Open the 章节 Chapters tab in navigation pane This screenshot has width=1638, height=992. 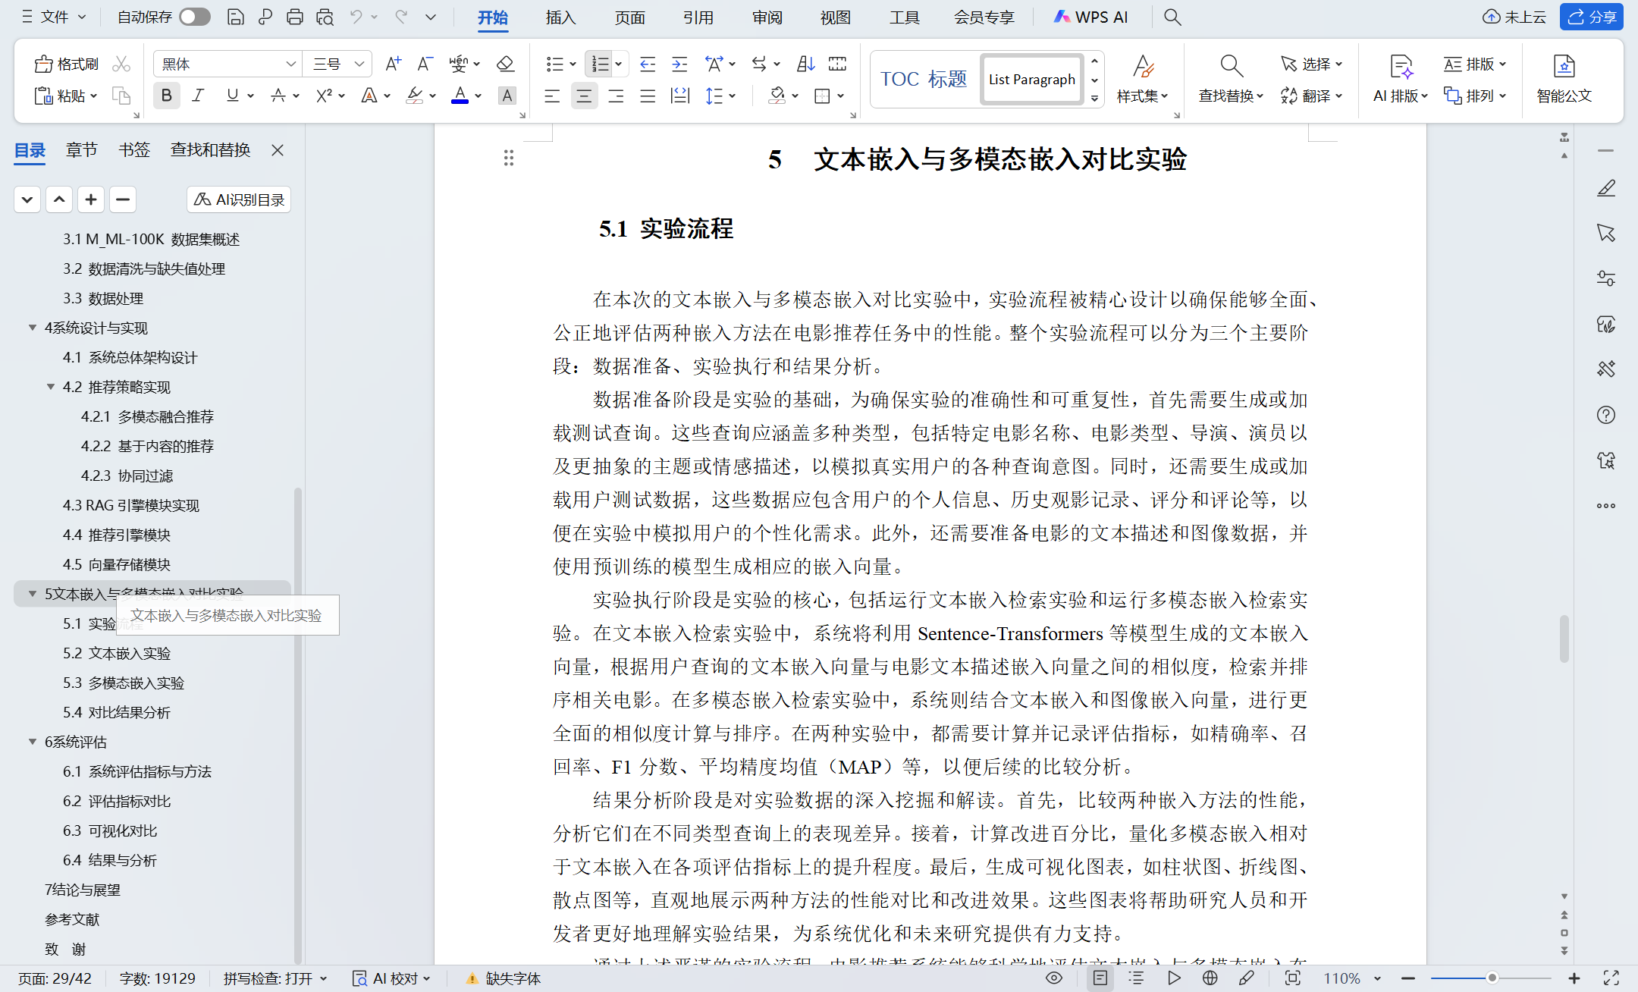click(x=82, y=150)
